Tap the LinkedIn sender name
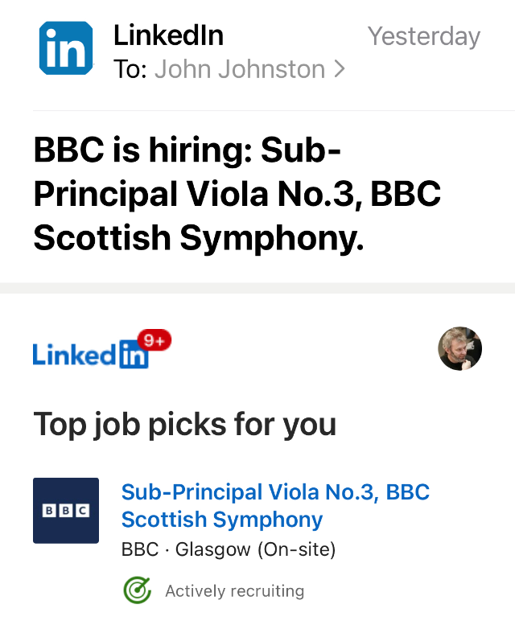This screenshot has width=515, height=629. (x=168, y=35)
